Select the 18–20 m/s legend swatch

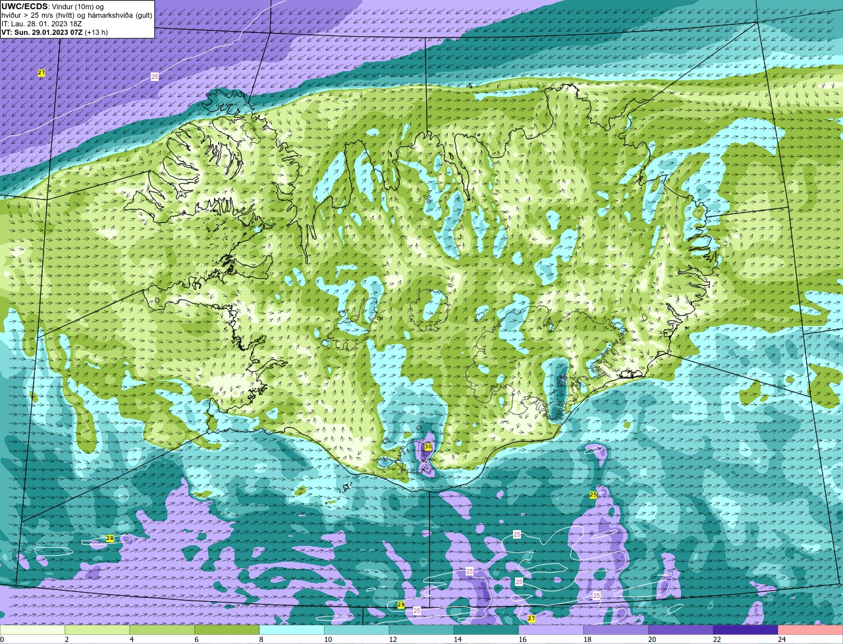[616, 630]
